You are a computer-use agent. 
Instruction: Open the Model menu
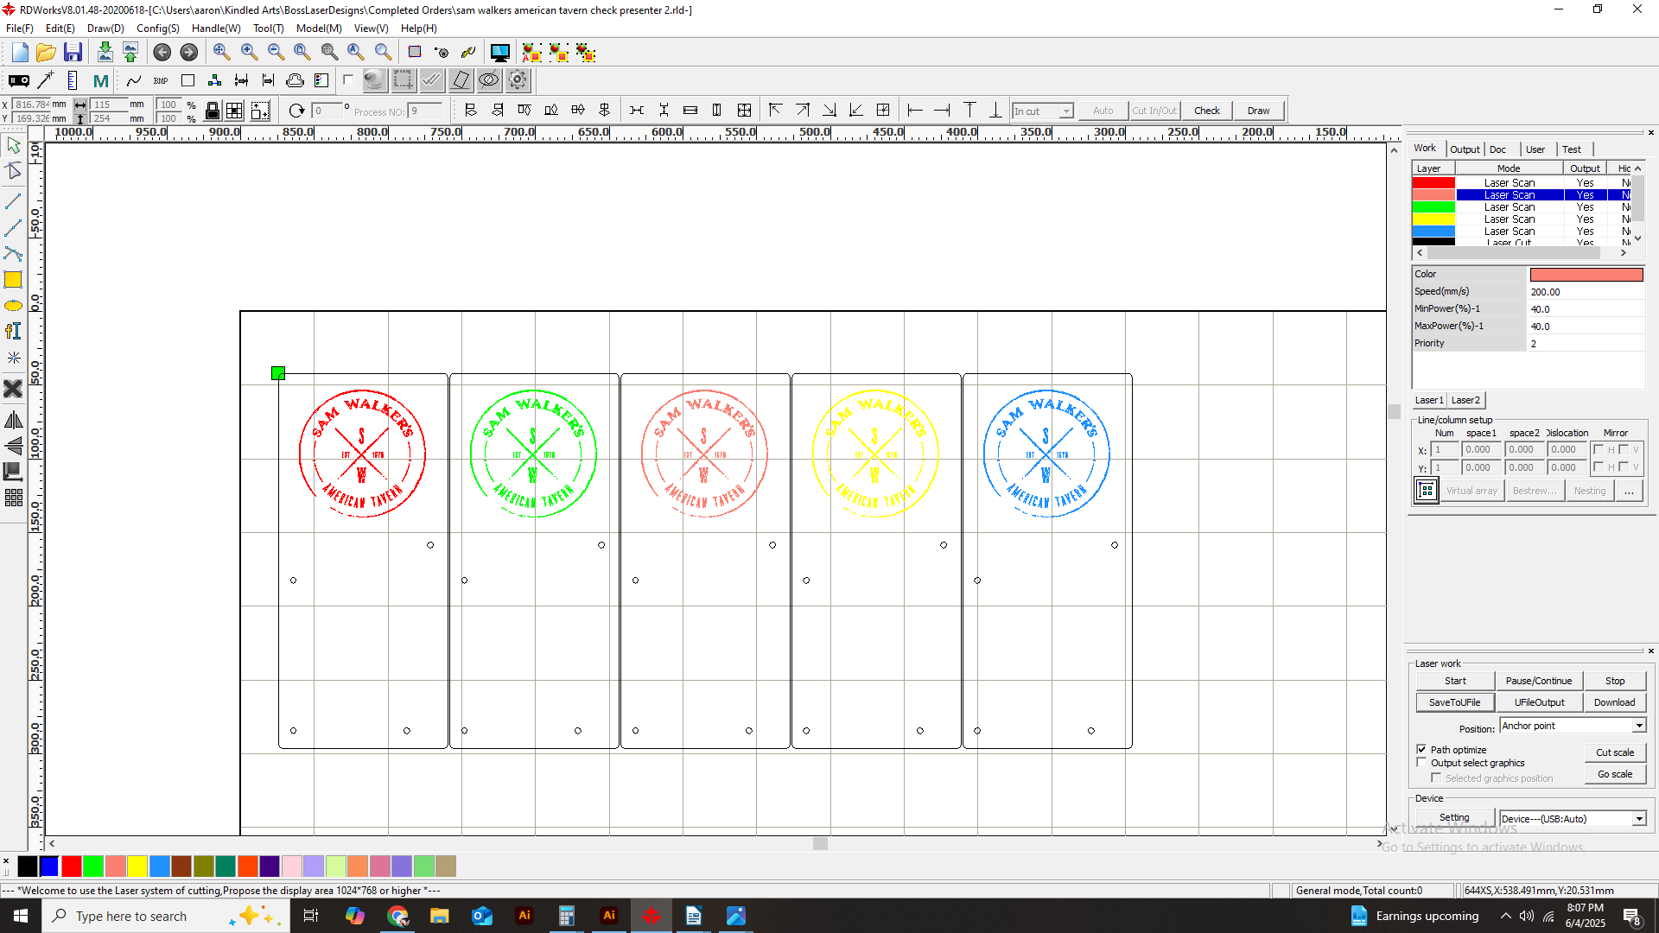tap(319, 29)
